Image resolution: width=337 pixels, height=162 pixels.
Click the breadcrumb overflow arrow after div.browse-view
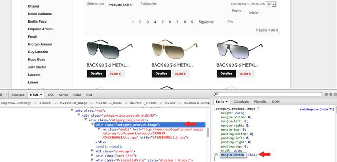pyautogui.click(x=209, y=103)
